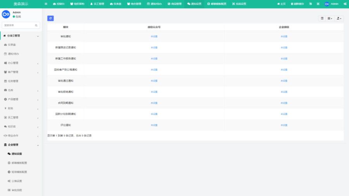Switch to the 系统设置 tab
The height and width of the screenshot is (196, 349).
pos(239,4)
